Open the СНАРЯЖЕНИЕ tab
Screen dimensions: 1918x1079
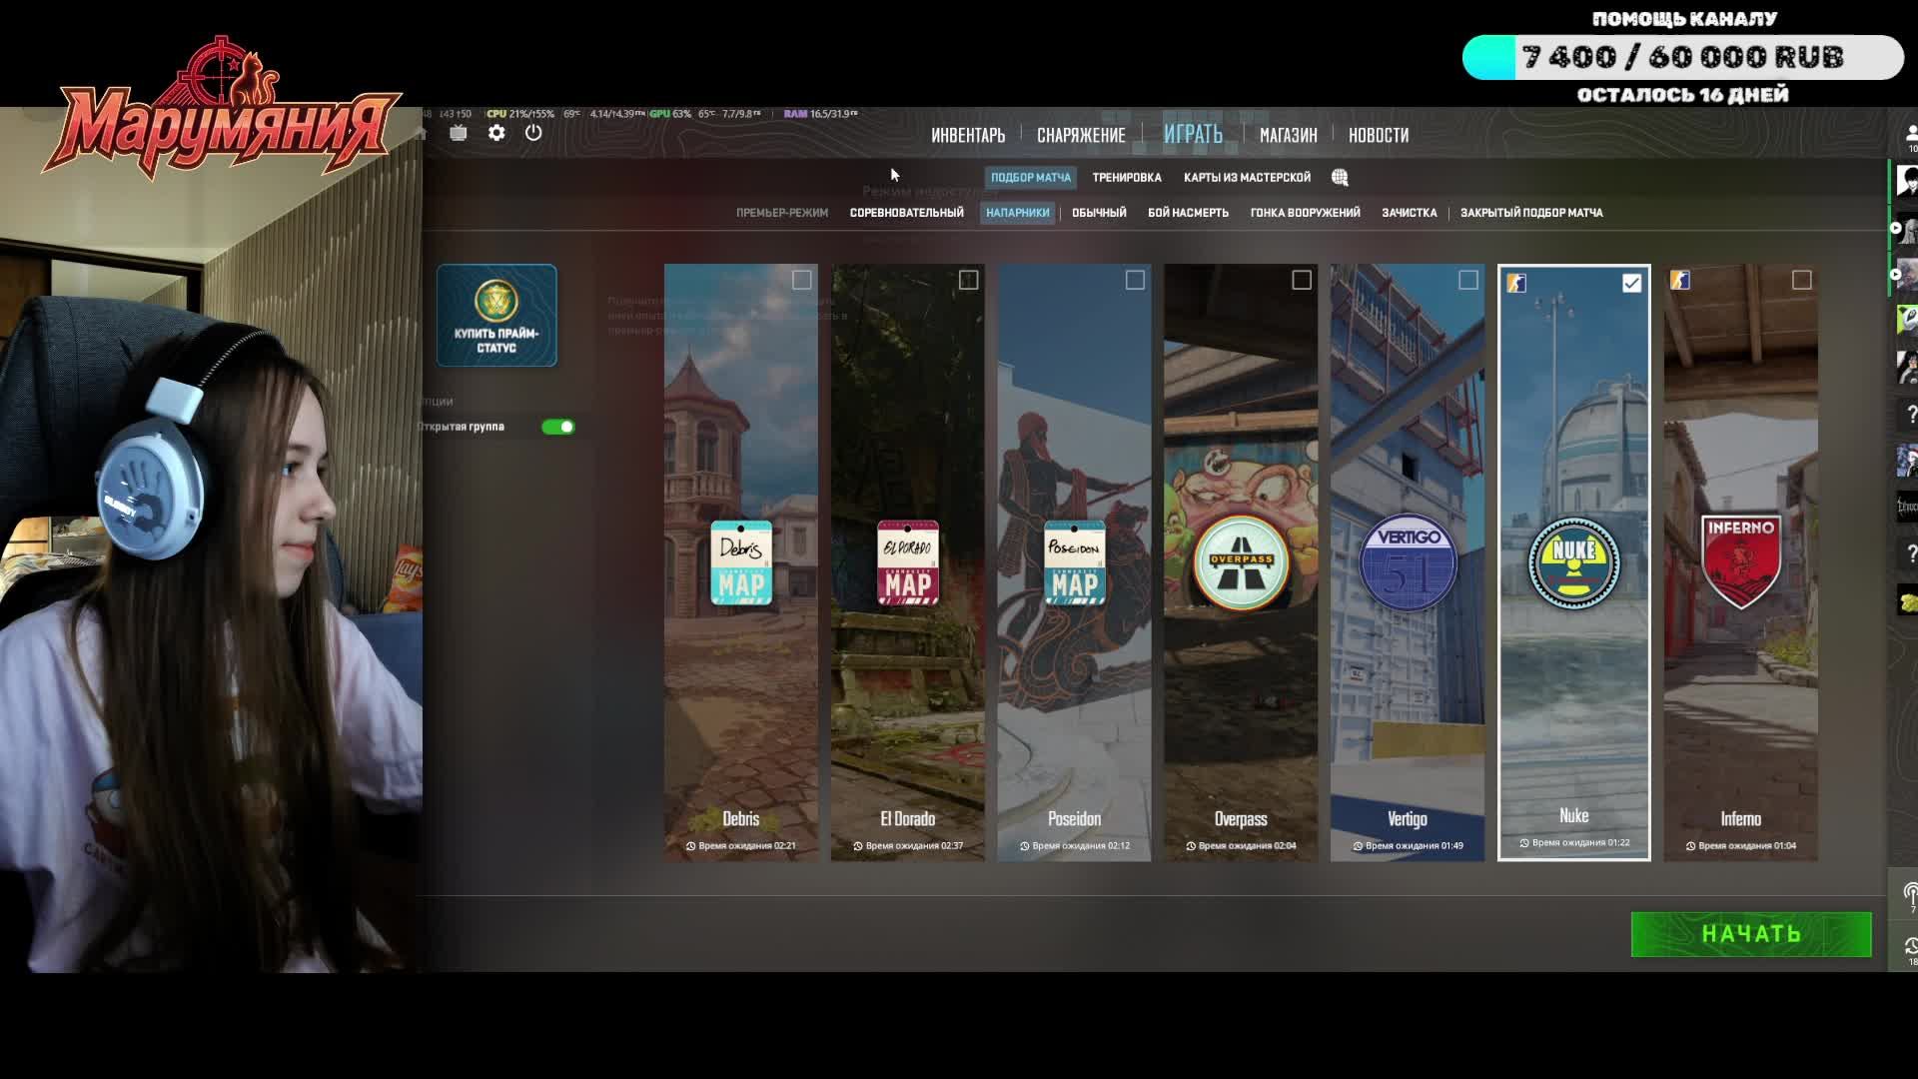[1081, 135]
